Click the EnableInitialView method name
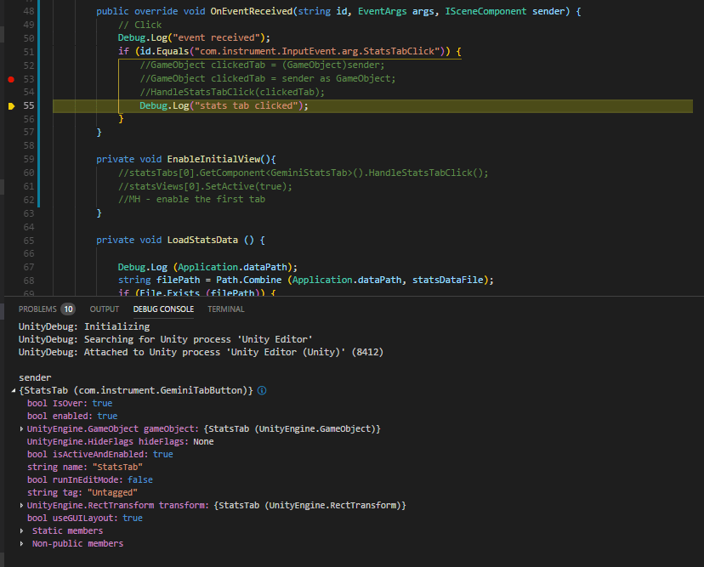Image resolution: width=704 pixels, height=567 pixels. tap(213, 159)
